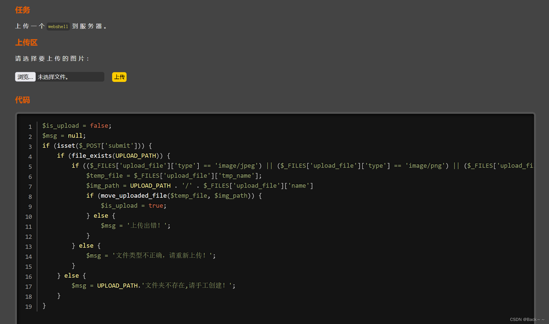Click line with file_exists(UPLOAD_PATH)
Screen dimensions: 549x324
pyautogui.click(x=114, y=156)
